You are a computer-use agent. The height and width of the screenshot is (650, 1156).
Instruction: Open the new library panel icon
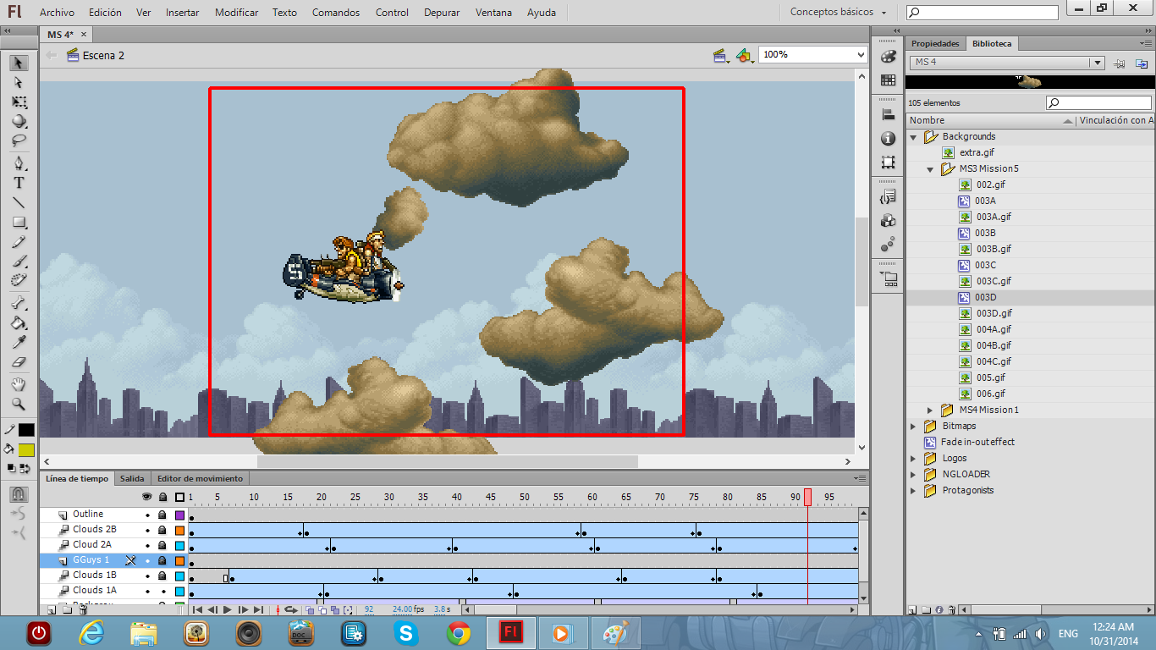(x=1142, y=63)
